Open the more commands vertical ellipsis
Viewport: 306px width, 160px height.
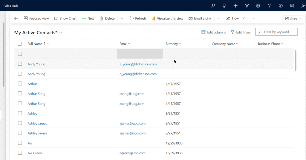point(253,18)
